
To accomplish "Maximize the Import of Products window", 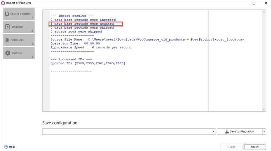I will [x=254, y=3].
